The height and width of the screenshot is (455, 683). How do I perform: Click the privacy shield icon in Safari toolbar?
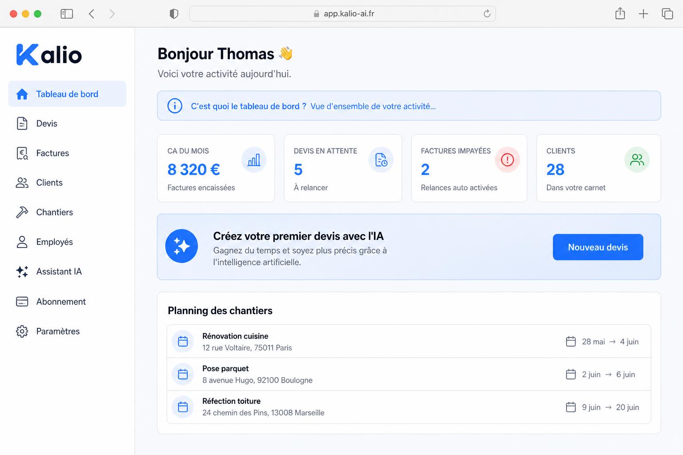pos(174,14)
